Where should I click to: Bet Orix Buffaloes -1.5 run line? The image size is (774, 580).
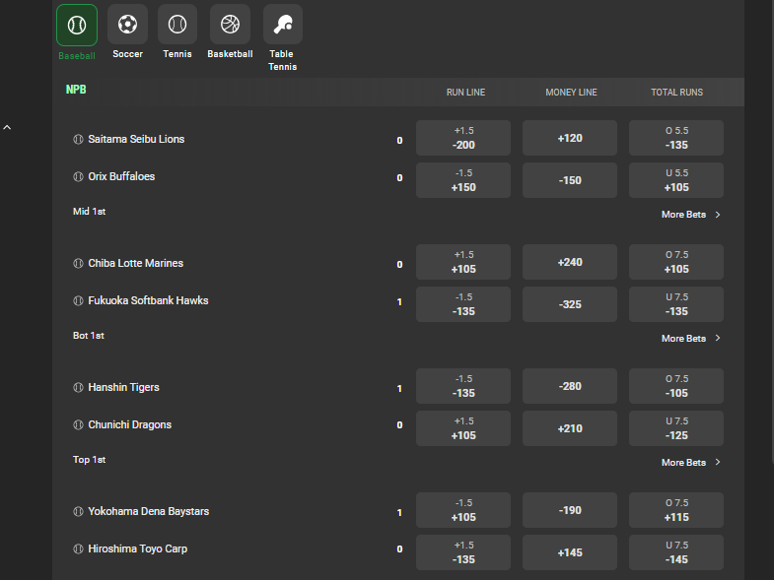[463, 180]
